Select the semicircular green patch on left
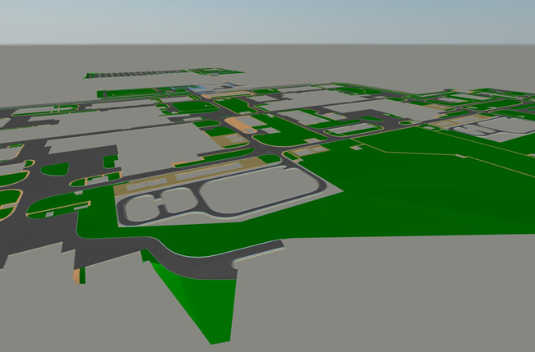Screen dimensions: 535x352 [55, 170]
